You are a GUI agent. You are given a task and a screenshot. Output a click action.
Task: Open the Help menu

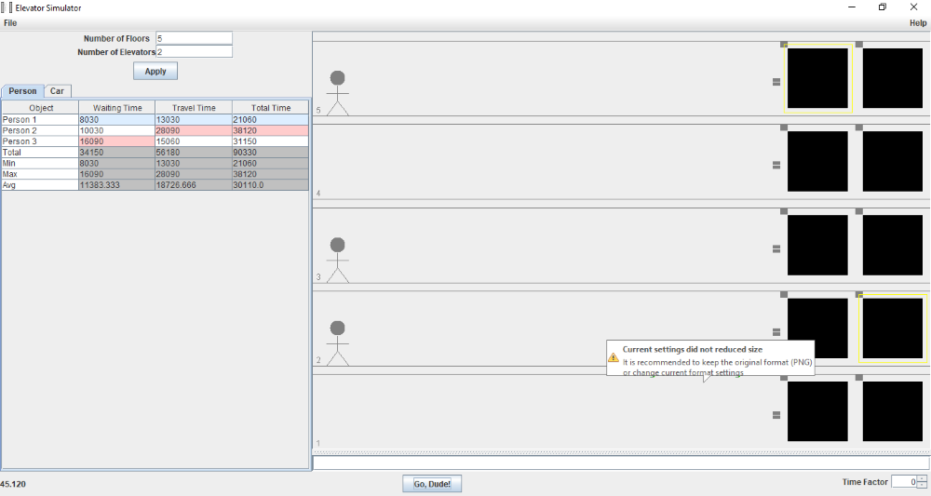click(918, 23)
